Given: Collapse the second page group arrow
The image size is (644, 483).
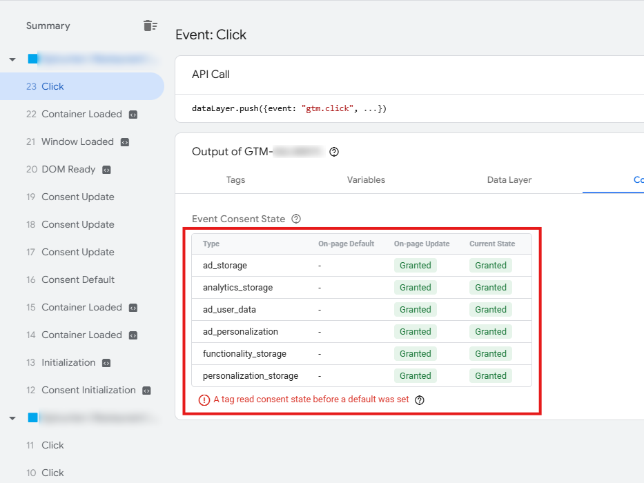Looking at the screenshot, I should click(12, 418).
